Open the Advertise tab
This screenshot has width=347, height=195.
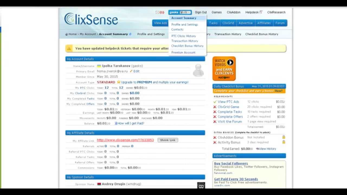coord(246,23)
